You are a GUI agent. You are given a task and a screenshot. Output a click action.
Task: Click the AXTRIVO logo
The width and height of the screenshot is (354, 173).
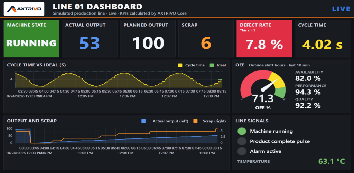click(x=24, y=9)
